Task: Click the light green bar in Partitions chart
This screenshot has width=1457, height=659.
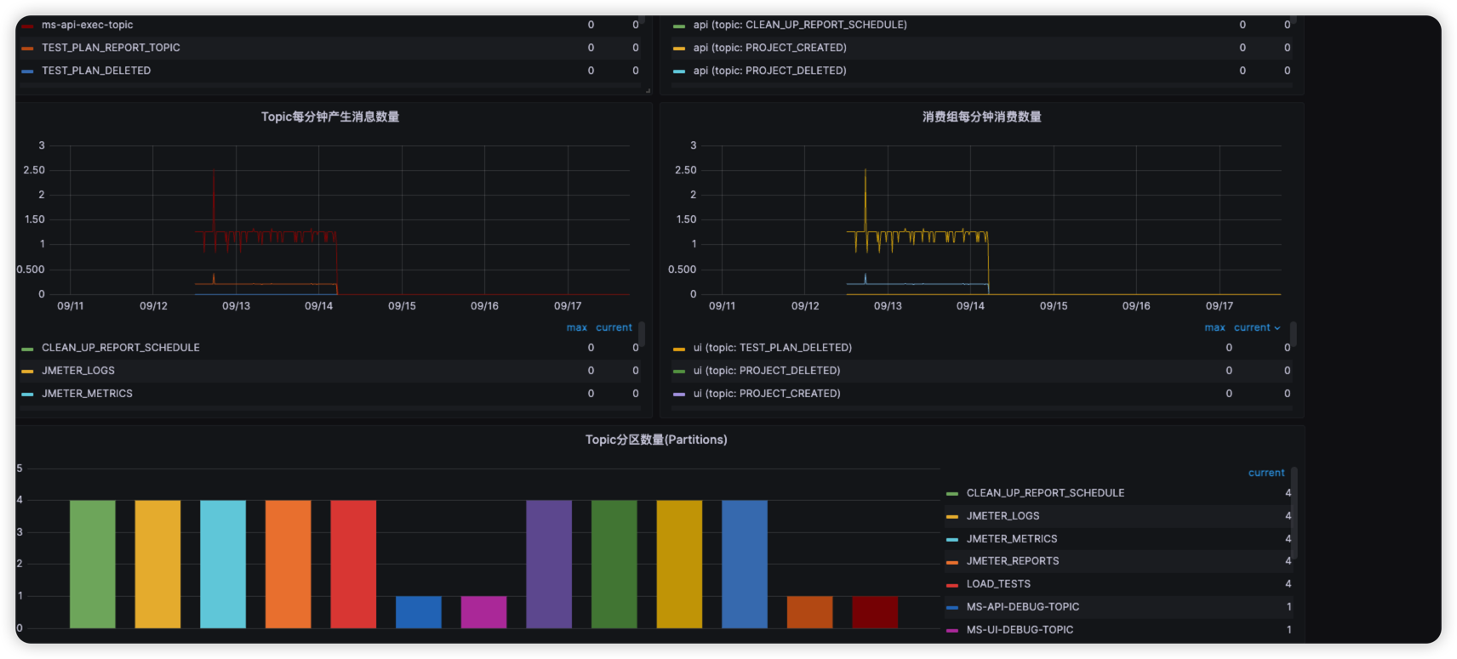Action: 92,565
